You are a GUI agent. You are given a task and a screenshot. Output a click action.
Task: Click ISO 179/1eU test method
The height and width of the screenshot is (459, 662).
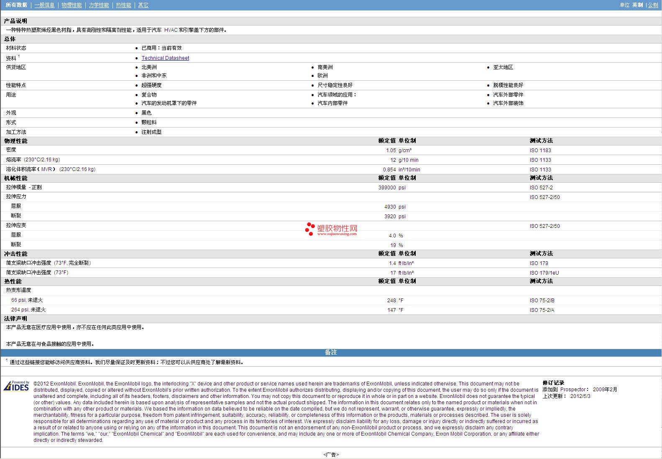544,273
